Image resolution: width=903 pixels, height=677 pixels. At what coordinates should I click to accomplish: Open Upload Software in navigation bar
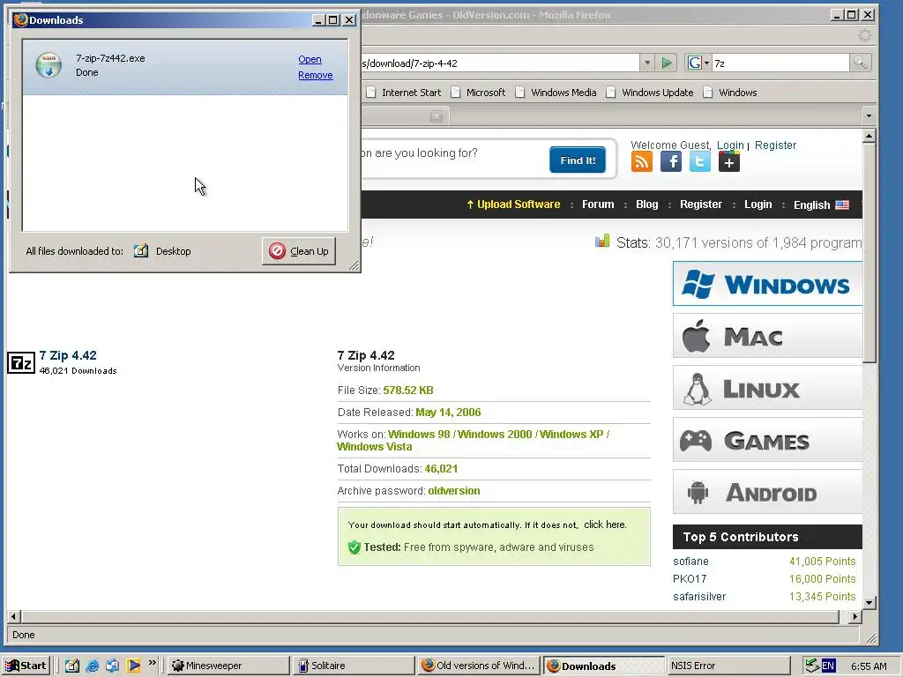tap(513, 205)
